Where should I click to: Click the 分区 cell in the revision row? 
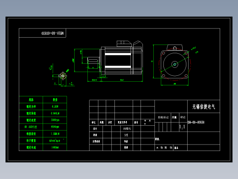coord(110,123)
